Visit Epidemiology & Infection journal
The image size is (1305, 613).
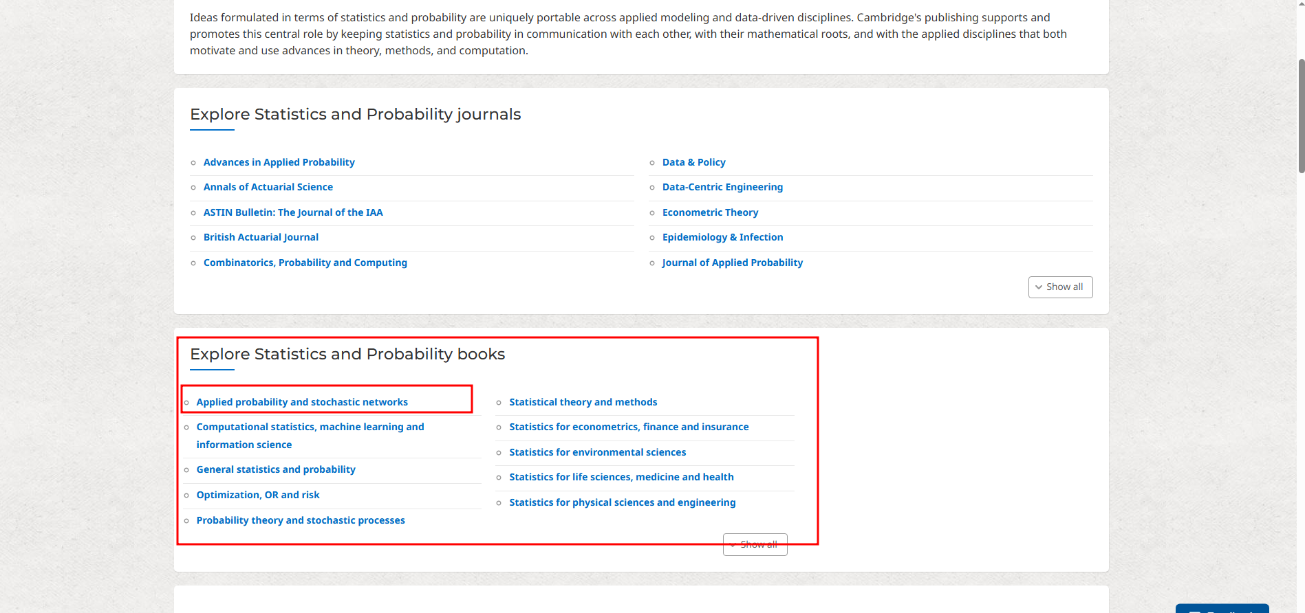(x=722, y=237)
